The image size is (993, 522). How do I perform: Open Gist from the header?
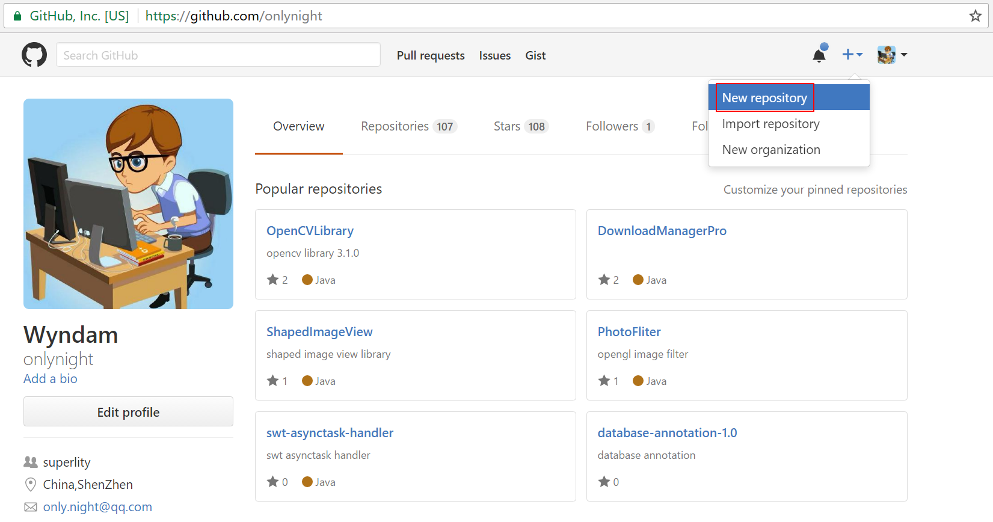535,55
